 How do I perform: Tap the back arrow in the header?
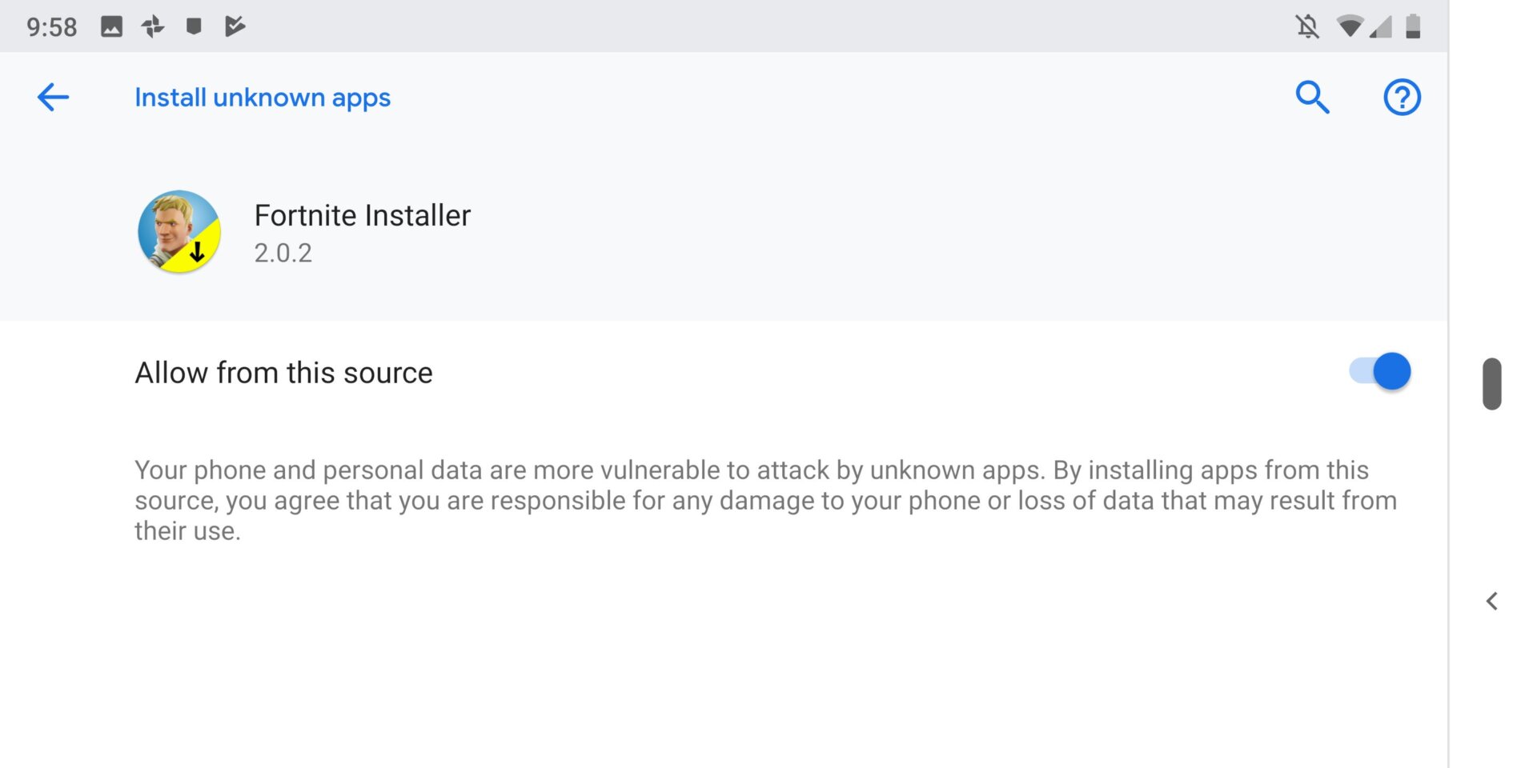(53, 98)
